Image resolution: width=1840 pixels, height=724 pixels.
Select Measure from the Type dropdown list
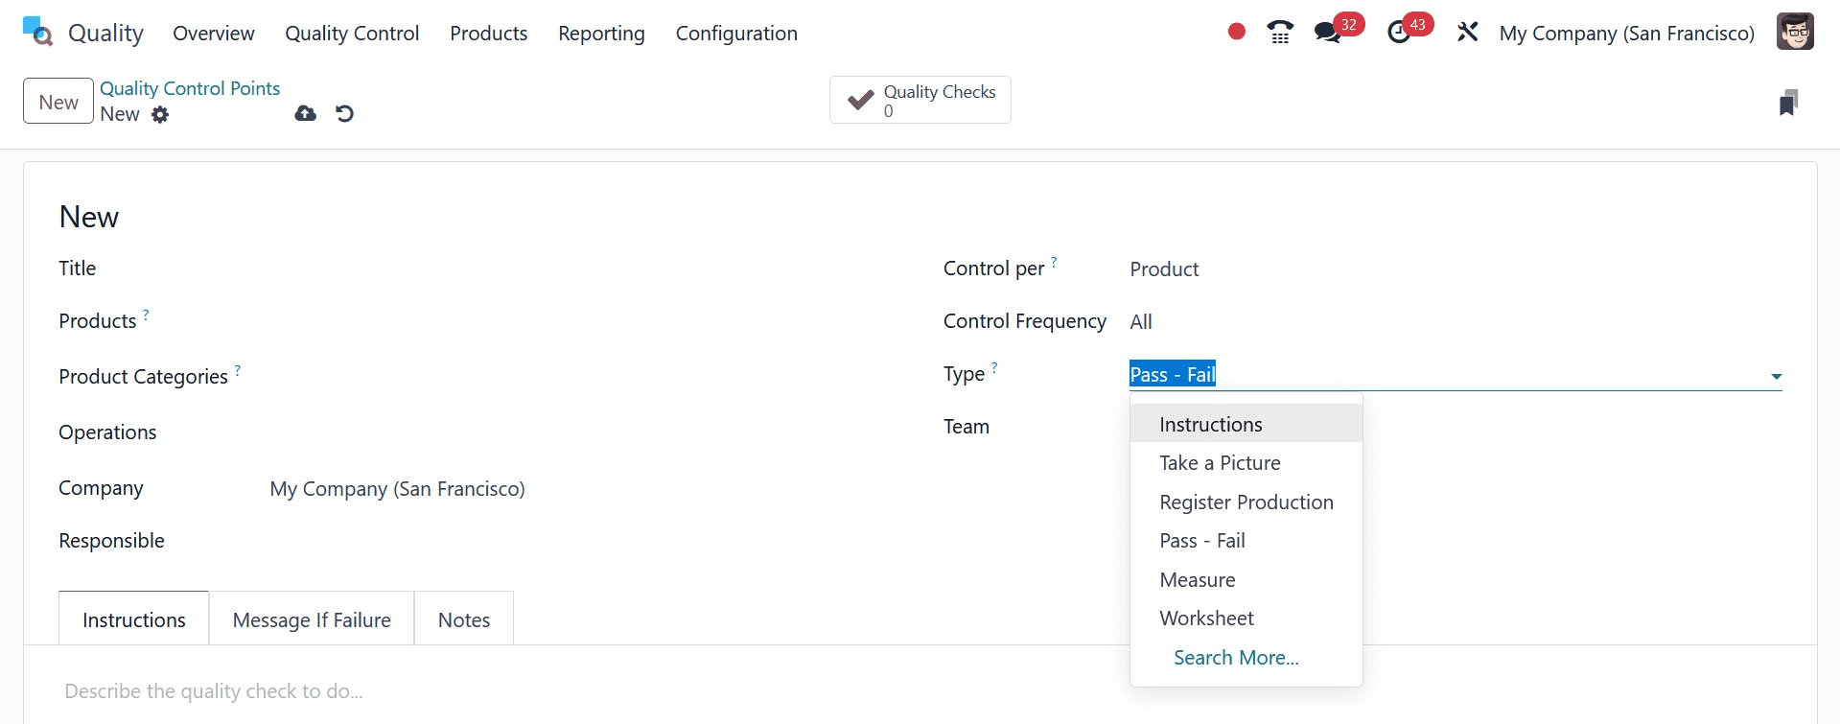tap(1197, 580)
